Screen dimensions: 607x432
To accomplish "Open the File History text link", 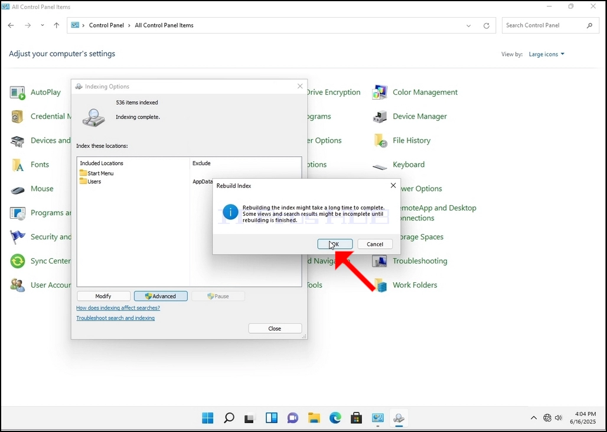I will (x=412, y=141).
